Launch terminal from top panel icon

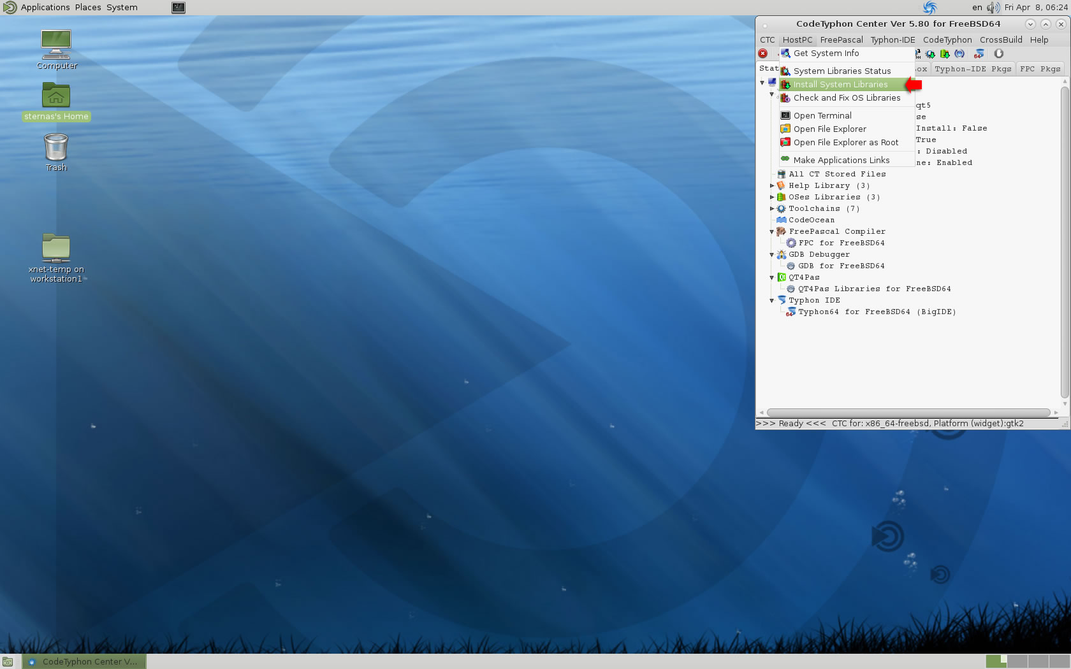178,8
